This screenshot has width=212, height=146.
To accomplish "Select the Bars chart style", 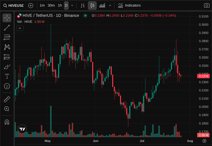I will 83,5.
